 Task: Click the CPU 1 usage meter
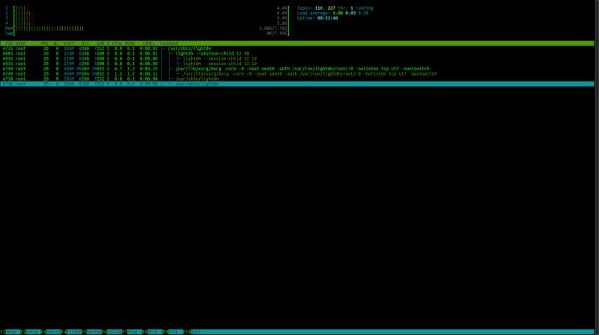point(147,8)
